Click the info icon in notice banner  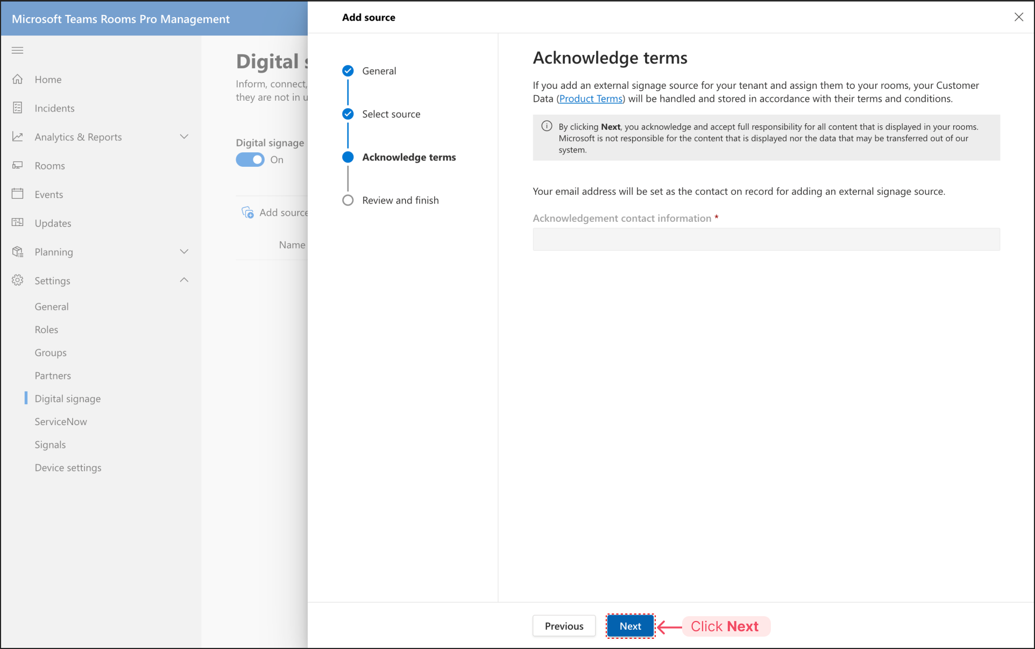(x=547, y=126)
